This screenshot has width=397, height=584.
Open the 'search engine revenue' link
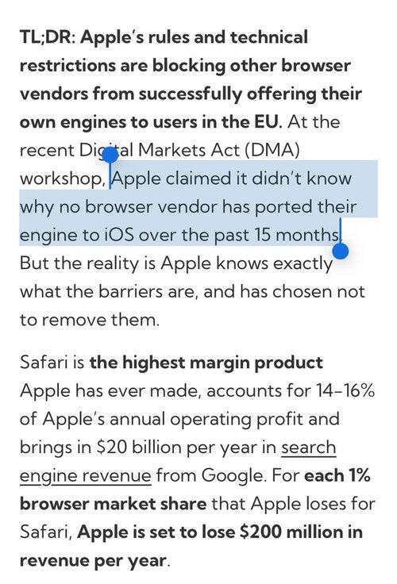point(178,462)
